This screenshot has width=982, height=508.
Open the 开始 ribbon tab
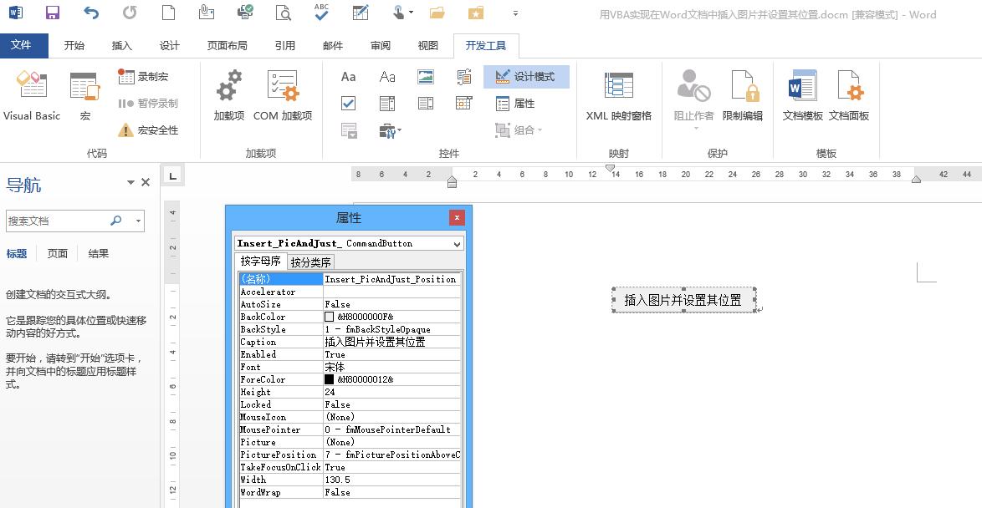coord(74,46)
